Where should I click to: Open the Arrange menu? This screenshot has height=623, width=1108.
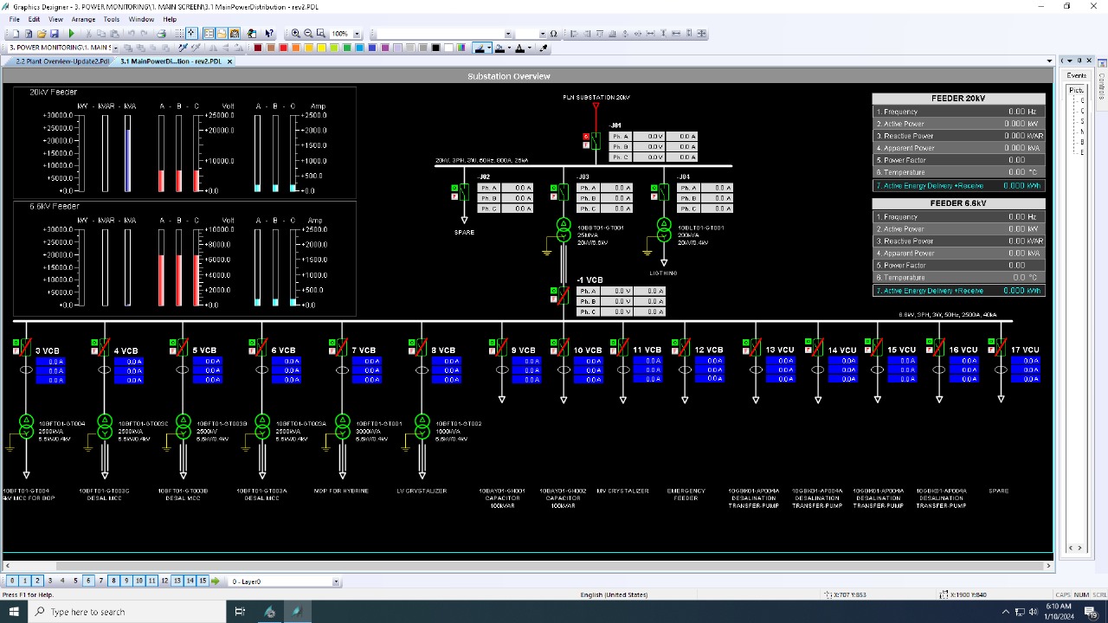point(83,19)
